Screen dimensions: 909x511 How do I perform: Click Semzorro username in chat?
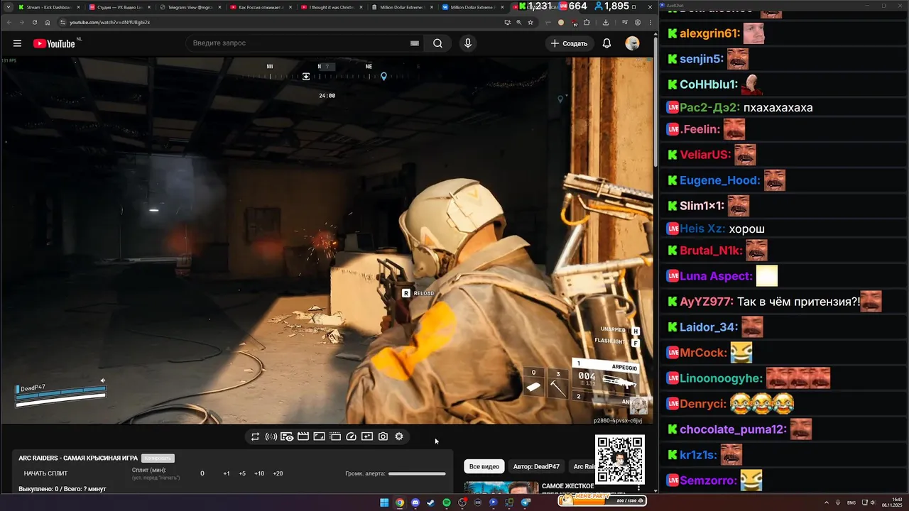[709, 480]
